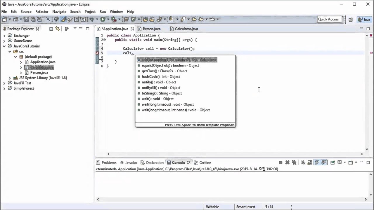Image resolution: width=374 pixels, height=210 pixels.
Task: Click the Print toolbar icon
Action: point(39,19)
